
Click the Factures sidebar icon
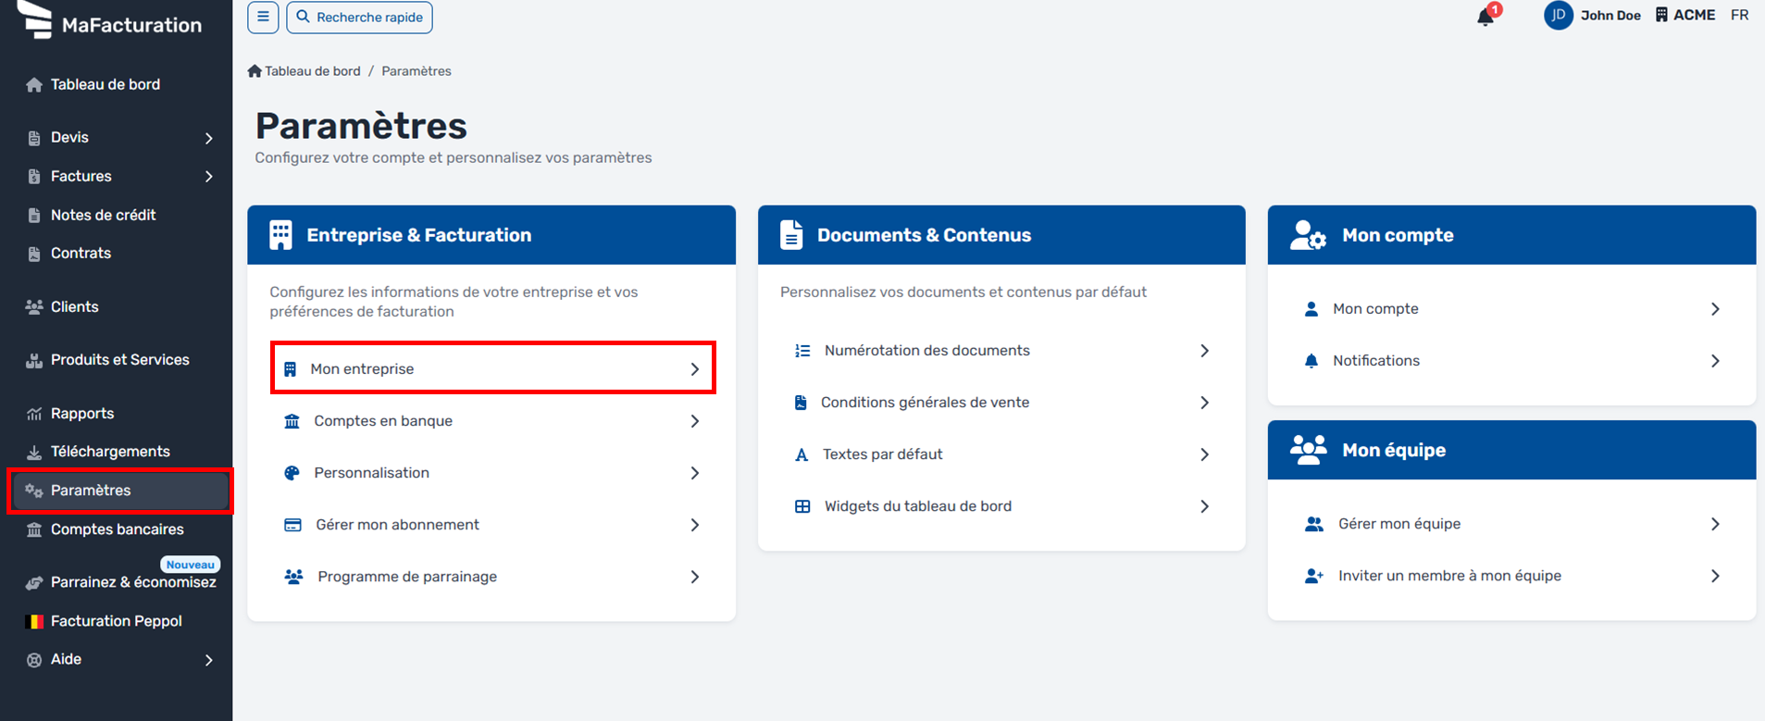[x=34, y=177]
